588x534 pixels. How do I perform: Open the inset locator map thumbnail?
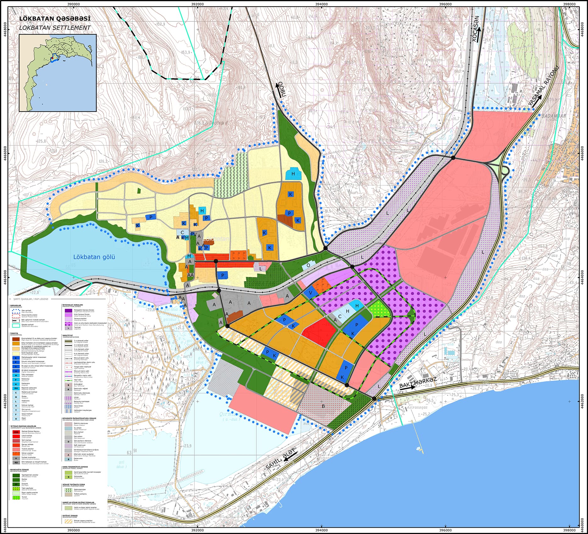(58, 73)
